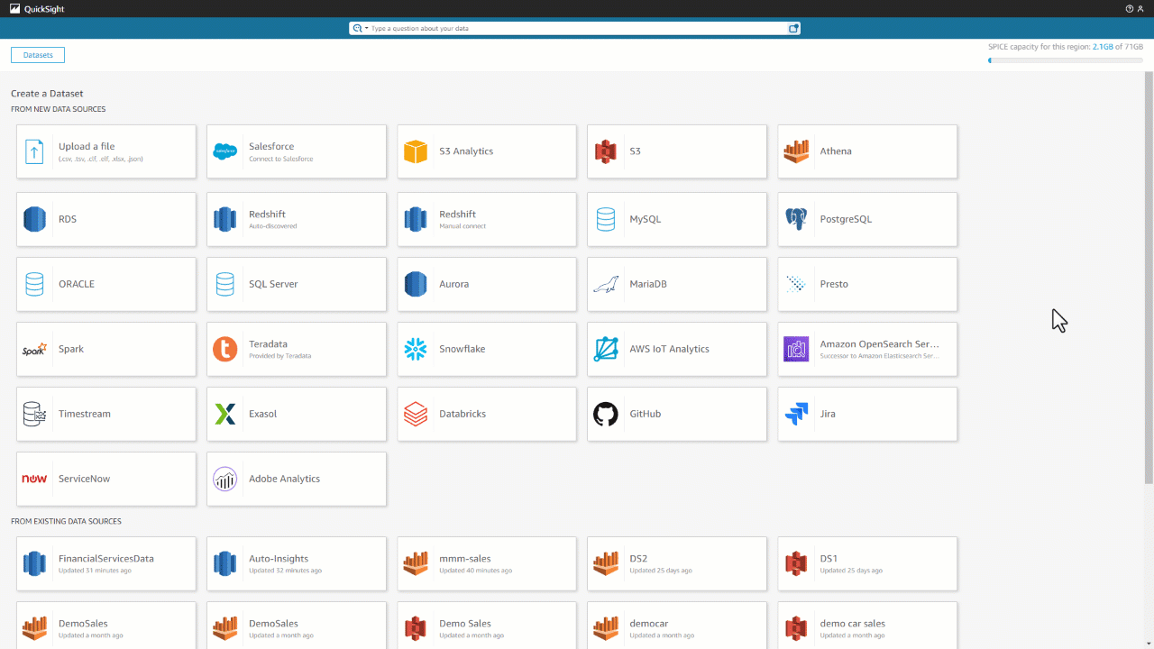Open the help icon in top bar
The image size is (1154, 649).
point(1130,9)
